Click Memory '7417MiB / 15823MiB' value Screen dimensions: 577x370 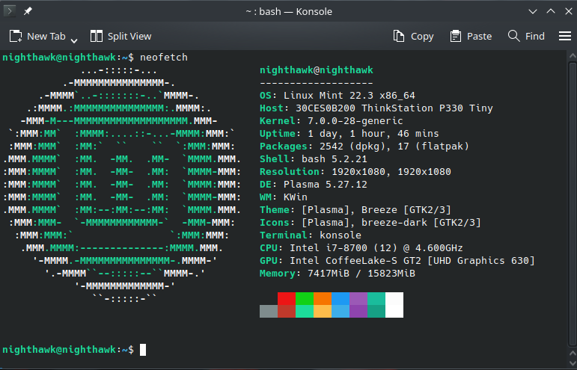pos(361,274)
